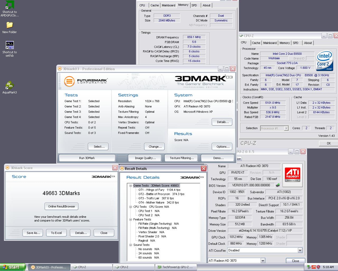Viewport: 338px width, 271px height.
Task: Open the Processor #1 selection dropdown
Action: click(x=286, y=128)
